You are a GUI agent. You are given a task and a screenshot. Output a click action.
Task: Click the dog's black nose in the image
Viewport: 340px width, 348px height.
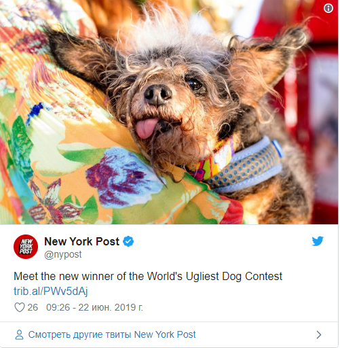pyautogui.click(x=157, y=94)
